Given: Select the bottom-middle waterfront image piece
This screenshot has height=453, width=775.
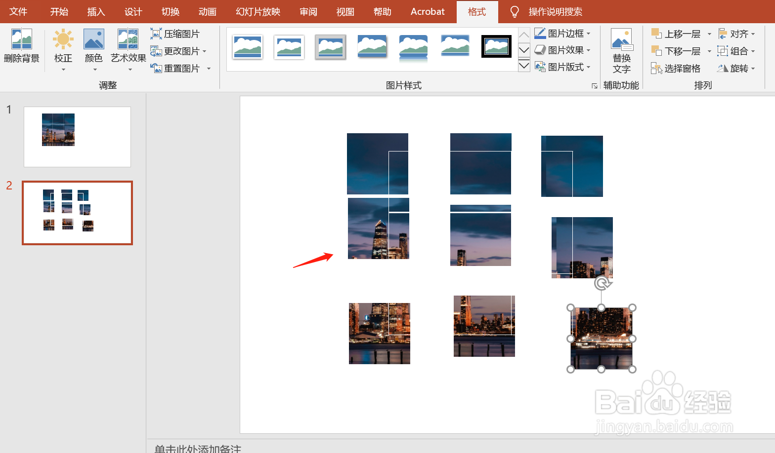Looking at the screenshot, I should click(484, 326).
